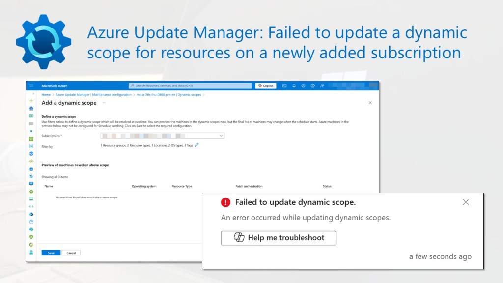Open portal settings gear icon
Viewport: 503px width, 283px height.
point(303,85)
